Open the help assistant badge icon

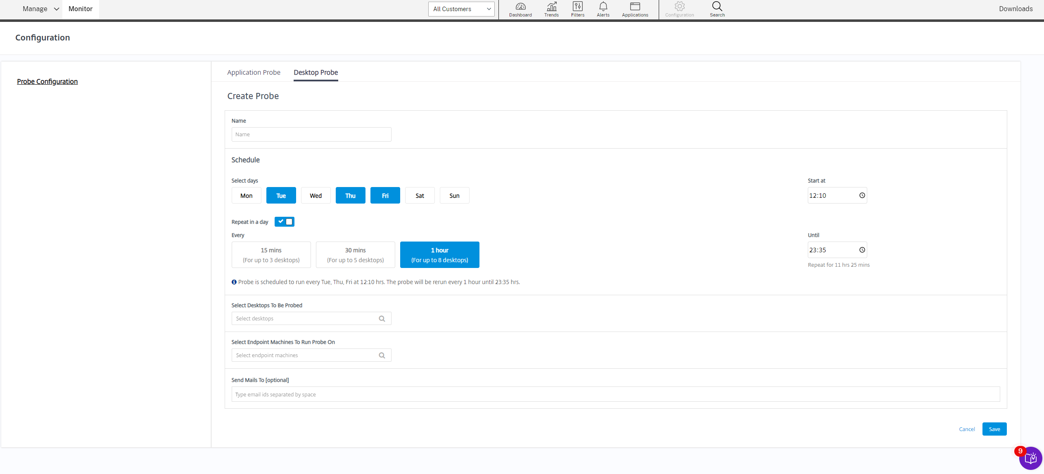point(1030,458)
